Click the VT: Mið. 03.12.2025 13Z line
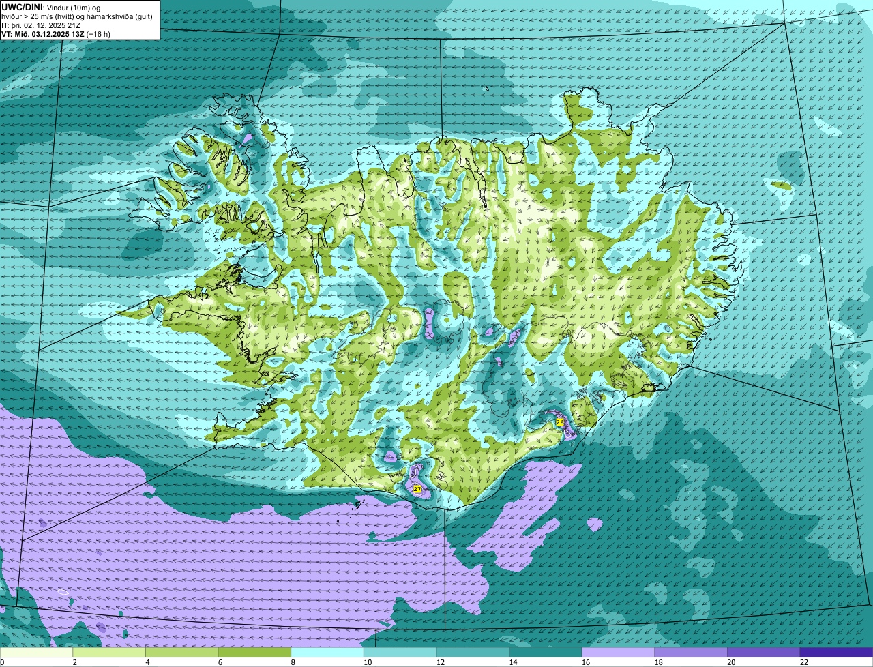This screenshot has width=873, height=667. pyautogui.click(x=56, y=33)
